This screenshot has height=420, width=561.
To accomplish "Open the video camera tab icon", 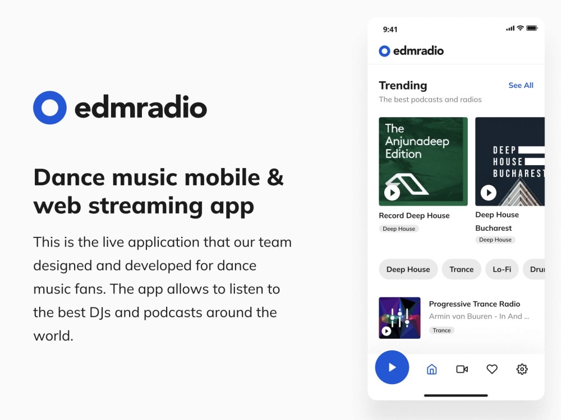I will 462,369.
